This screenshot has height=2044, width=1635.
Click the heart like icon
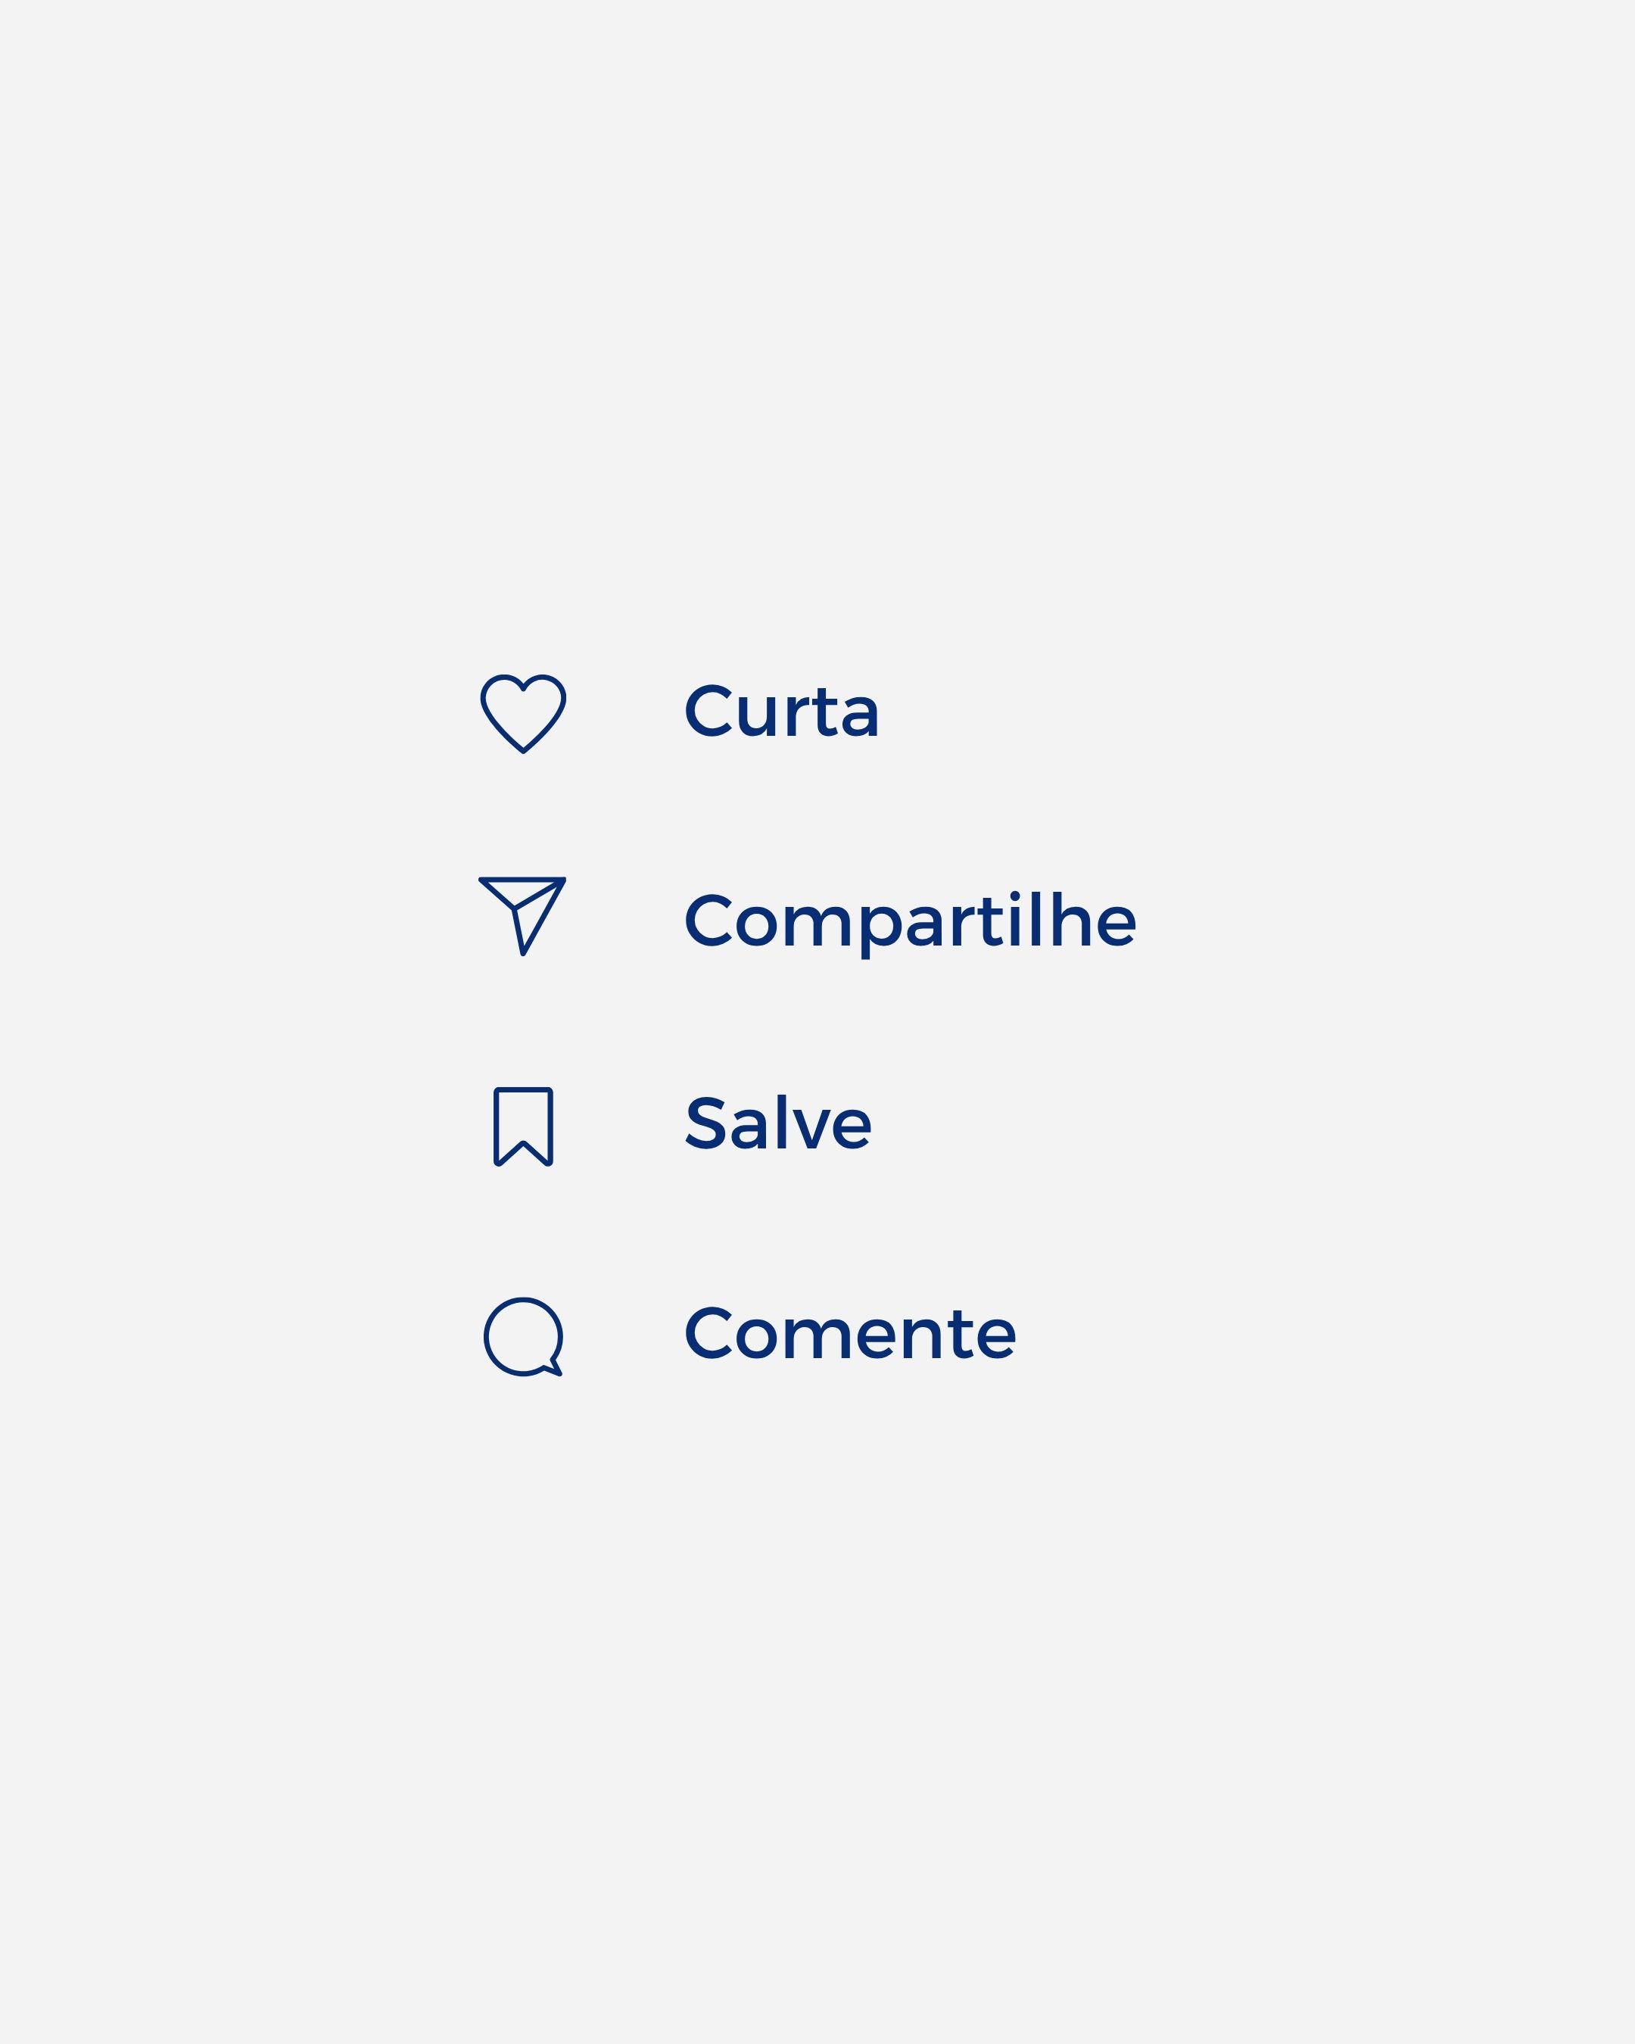[x=523, y=713]
